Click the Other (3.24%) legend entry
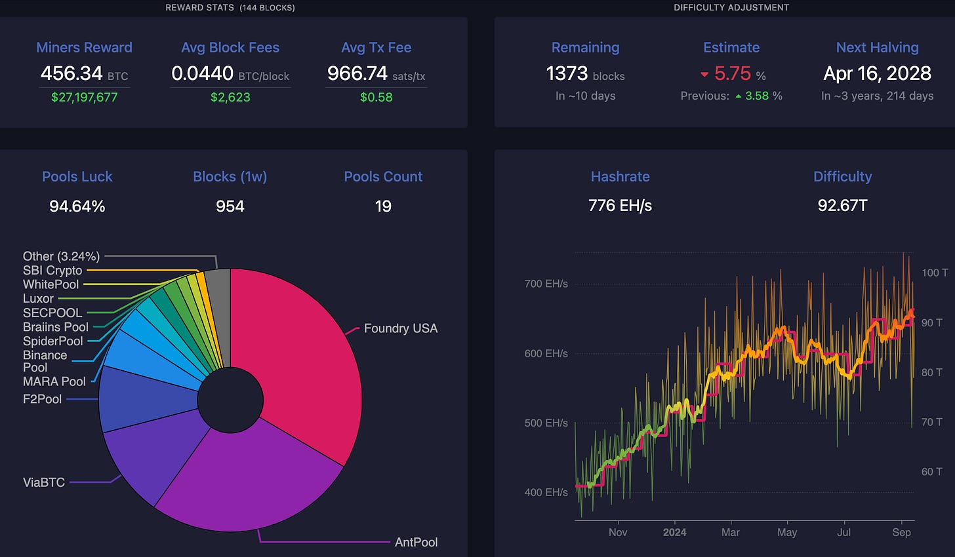Viewport: 955px width, 557px height. tap(61, 256)
